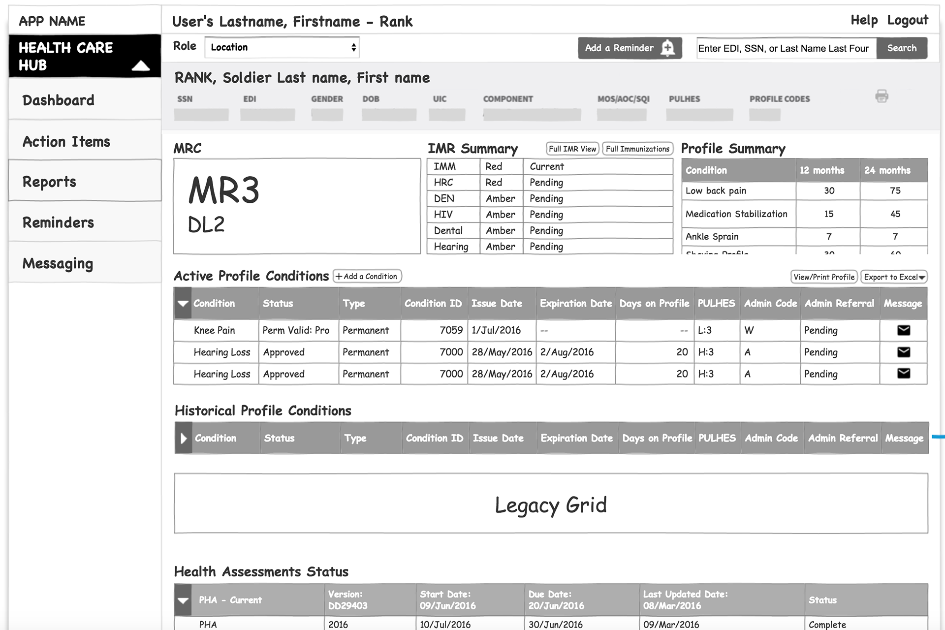Click Full Immunizations button
The width and height of the screenshot is (945, 630).
pyautogui.click(x=637, y=149)
